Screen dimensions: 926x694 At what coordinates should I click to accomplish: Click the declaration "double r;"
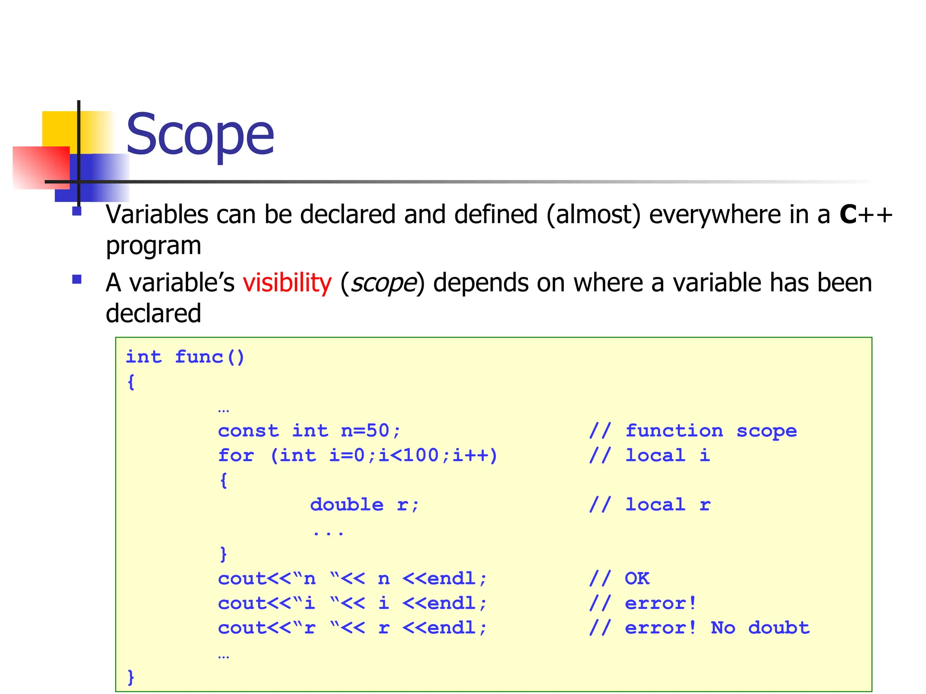[x=365, y=505]
